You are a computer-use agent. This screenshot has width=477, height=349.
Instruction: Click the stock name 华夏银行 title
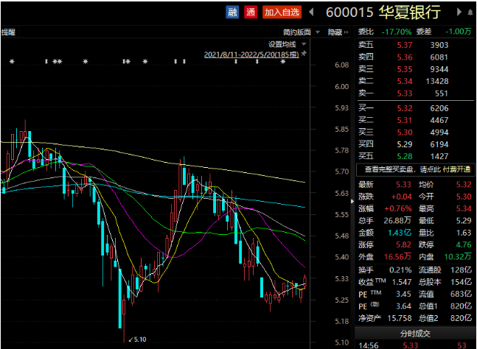pos(409,12)
